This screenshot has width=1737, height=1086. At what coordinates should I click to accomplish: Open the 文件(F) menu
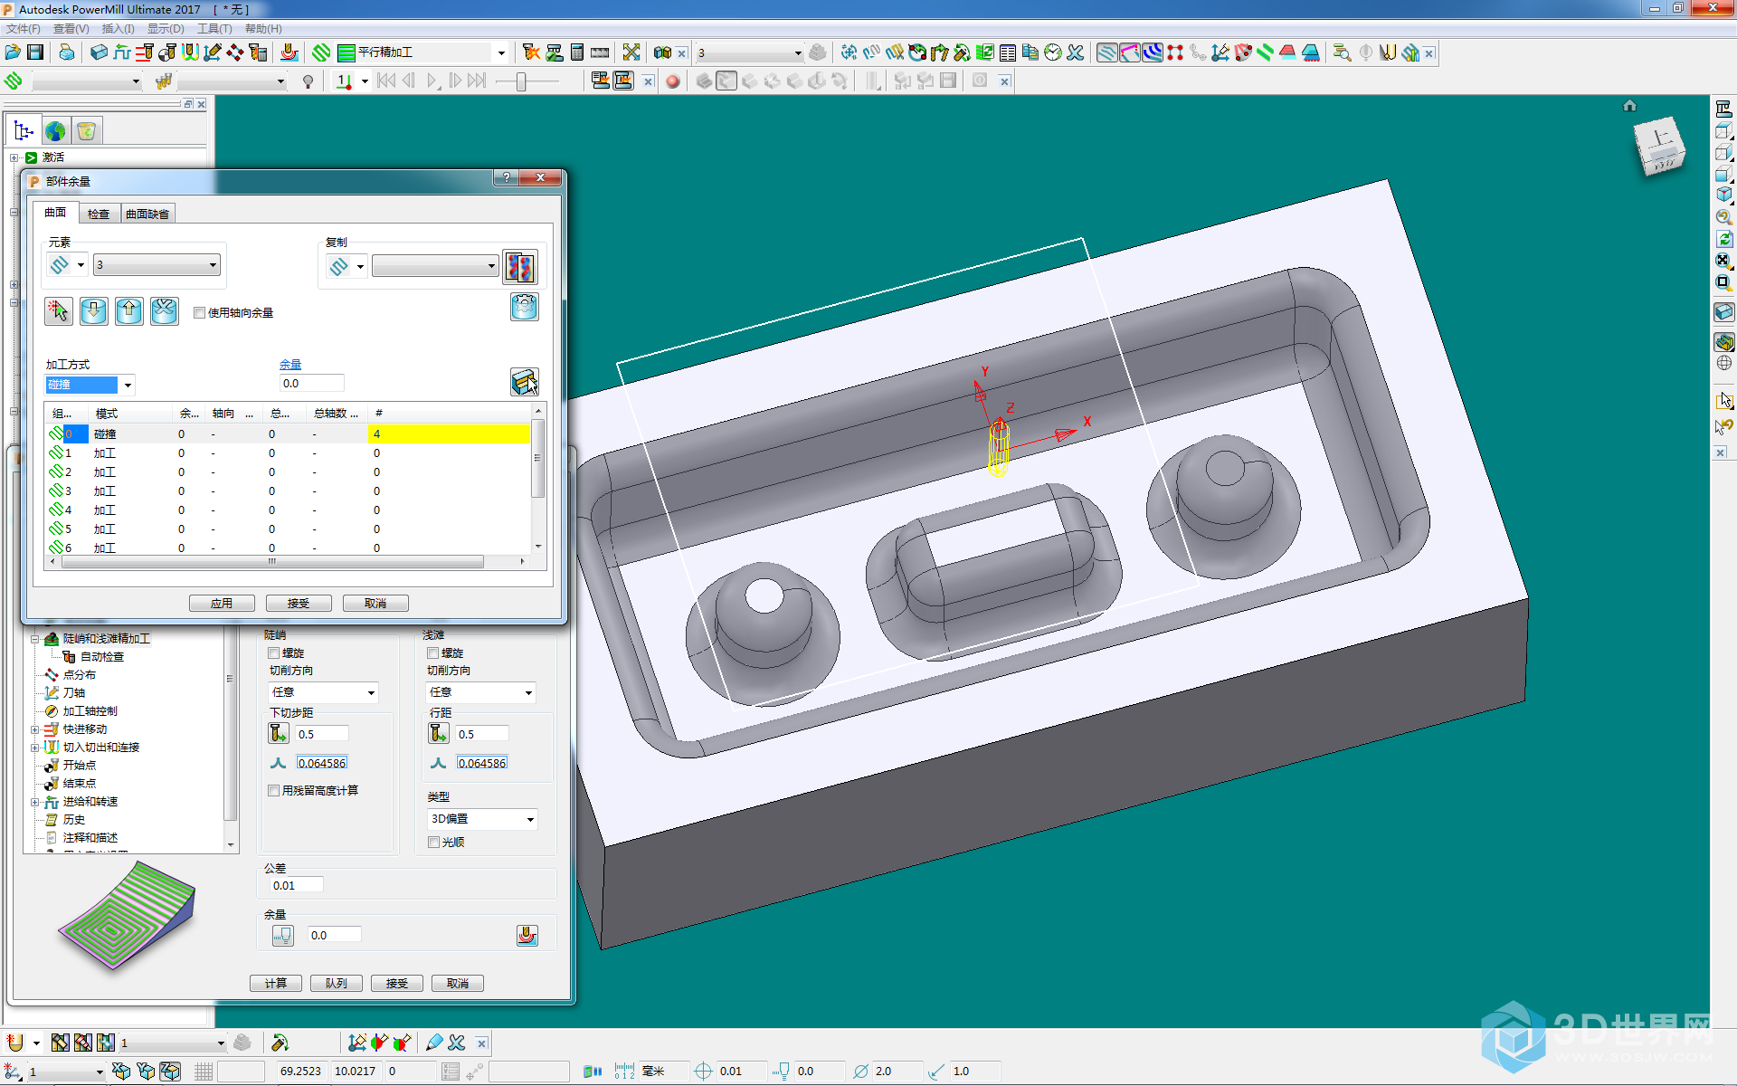click(24, 29)
